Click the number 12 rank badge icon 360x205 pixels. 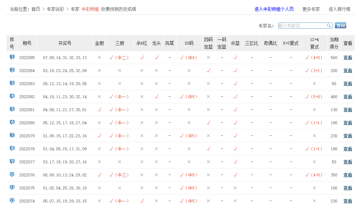click(12, 201)
